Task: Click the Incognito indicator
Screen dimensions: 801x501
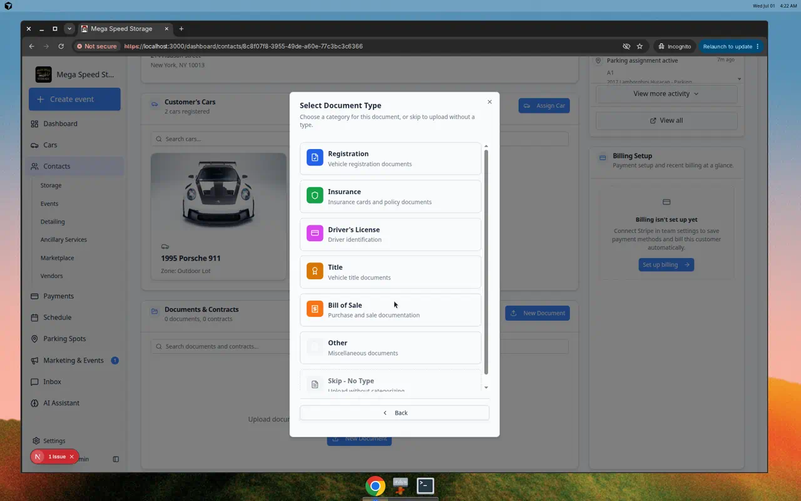Action: [x=675, y=46]
